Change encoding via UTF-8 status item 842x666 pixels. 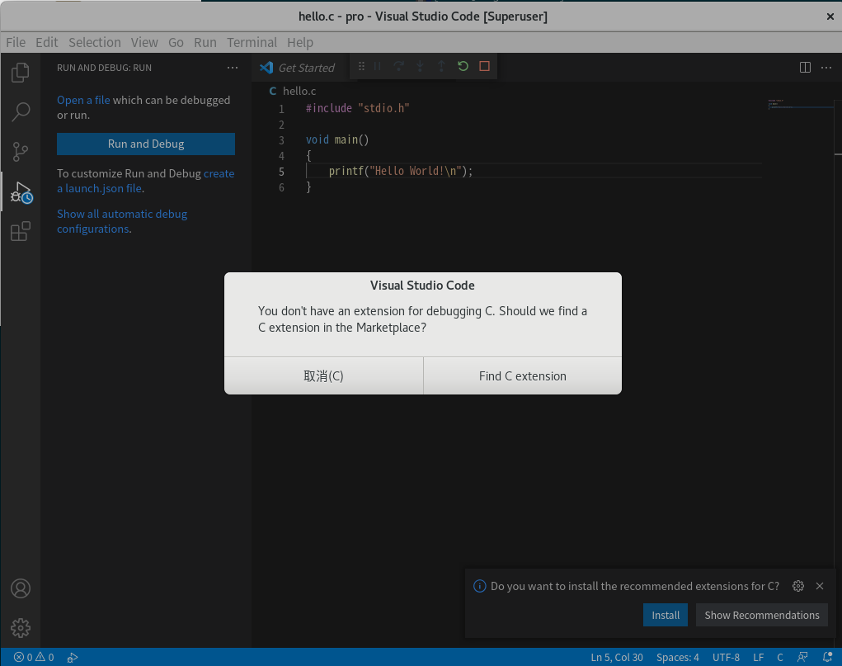(x=726, y=657)
